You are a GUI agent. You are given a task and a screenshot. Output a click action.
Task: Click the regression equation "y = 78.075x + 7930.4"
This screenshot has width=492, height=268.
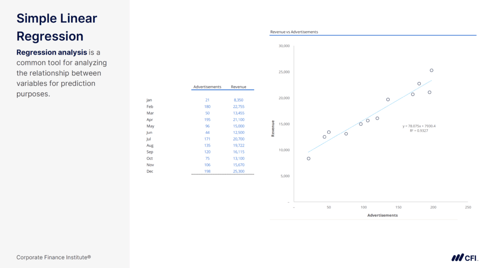(x=419, y=126)
